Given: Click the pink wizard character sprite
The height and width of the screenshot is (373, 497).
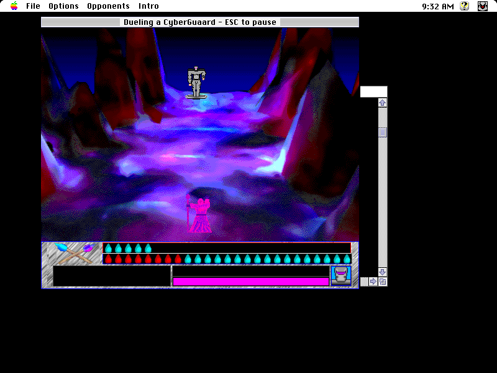Looking at the screenshot, I should [x=201, y=214].
